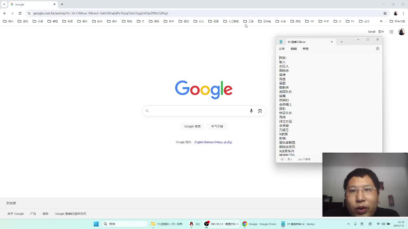This screenshot has height=229, width=408.
Task: Open the JS bookmark folder
Action: (x=337, y=21)
